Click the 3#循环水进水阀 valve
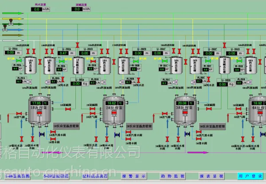The image size is (266, 184). coord(167,139)
